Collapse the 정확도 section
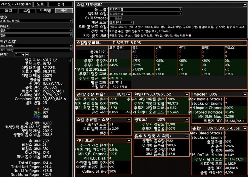The width and height of the screenshot is (248, 177). (187, 120)
